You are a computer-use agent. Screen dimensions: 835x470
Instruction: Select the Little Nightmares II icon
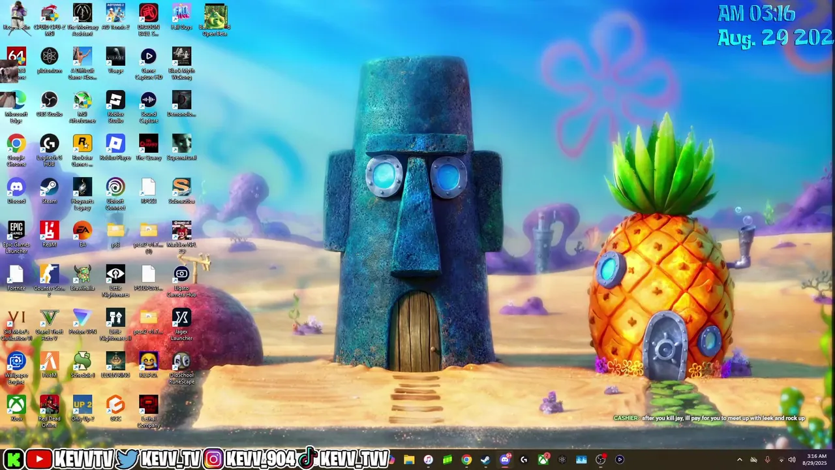[115, 325]
